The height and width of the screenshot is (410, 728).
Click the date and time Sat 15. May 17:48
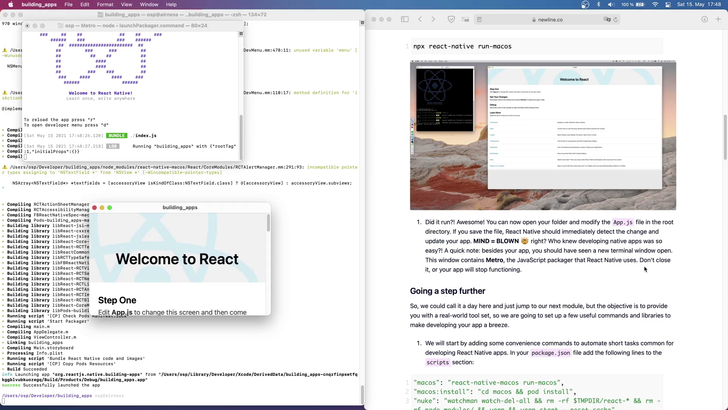pos(699,5)
